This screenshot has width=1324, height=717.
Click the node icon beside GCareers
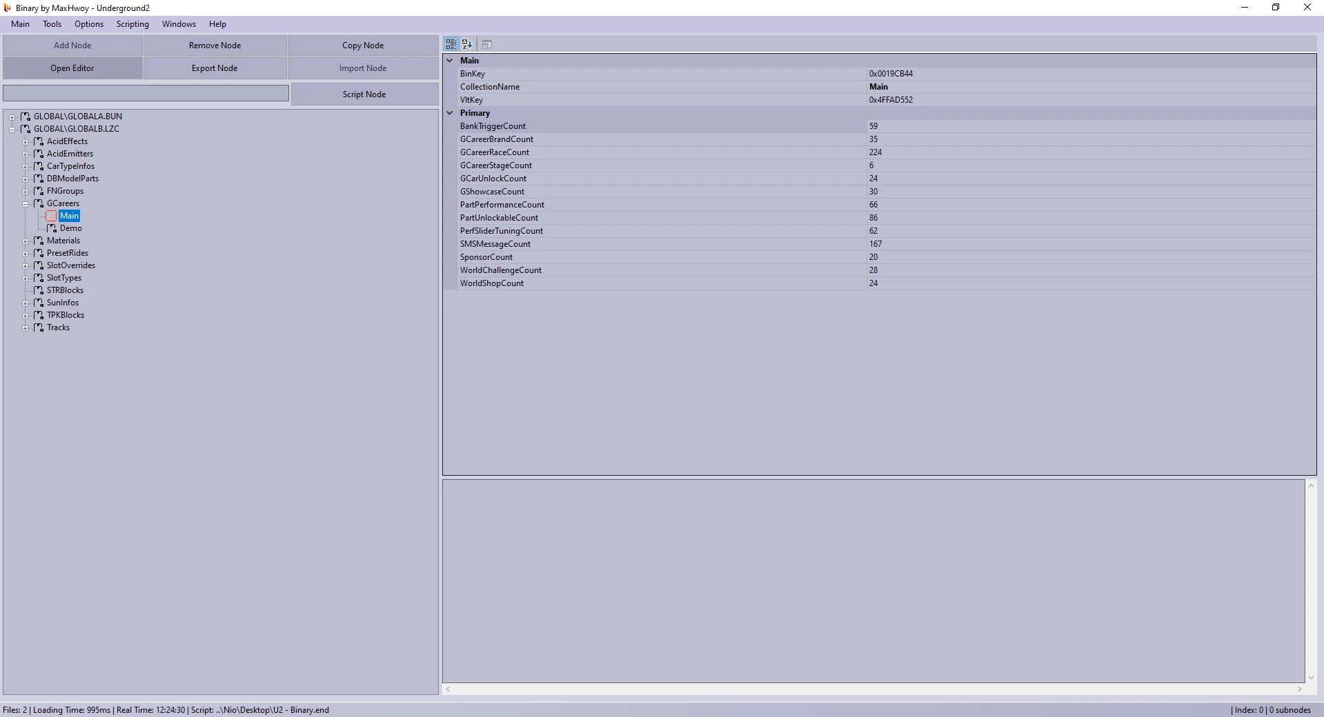[x=39, y=203]
